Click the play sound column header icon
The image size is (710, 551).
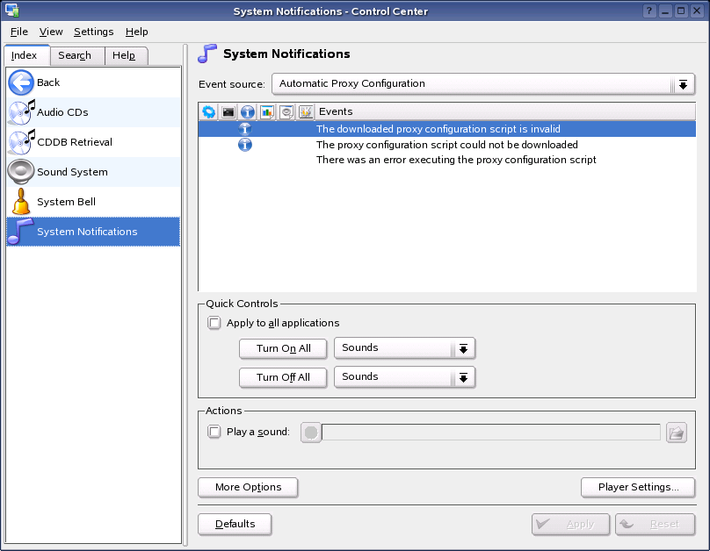[286, 112]
